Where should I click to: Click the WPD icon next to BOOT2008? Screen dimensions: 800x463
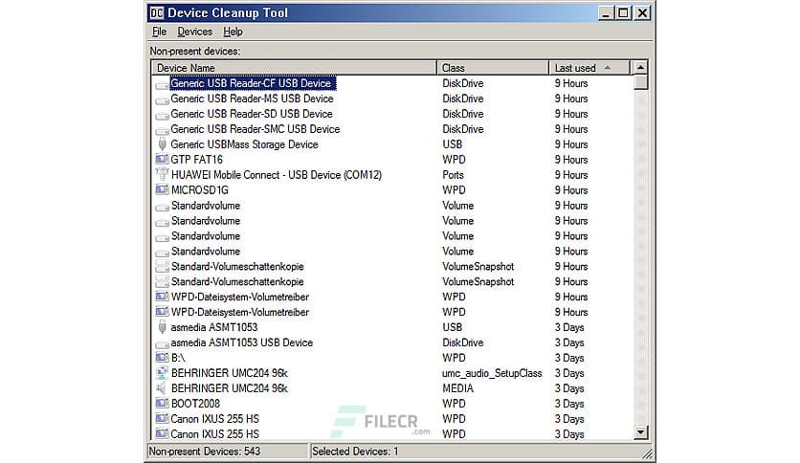pyautogui.click(x=163, y=404)
